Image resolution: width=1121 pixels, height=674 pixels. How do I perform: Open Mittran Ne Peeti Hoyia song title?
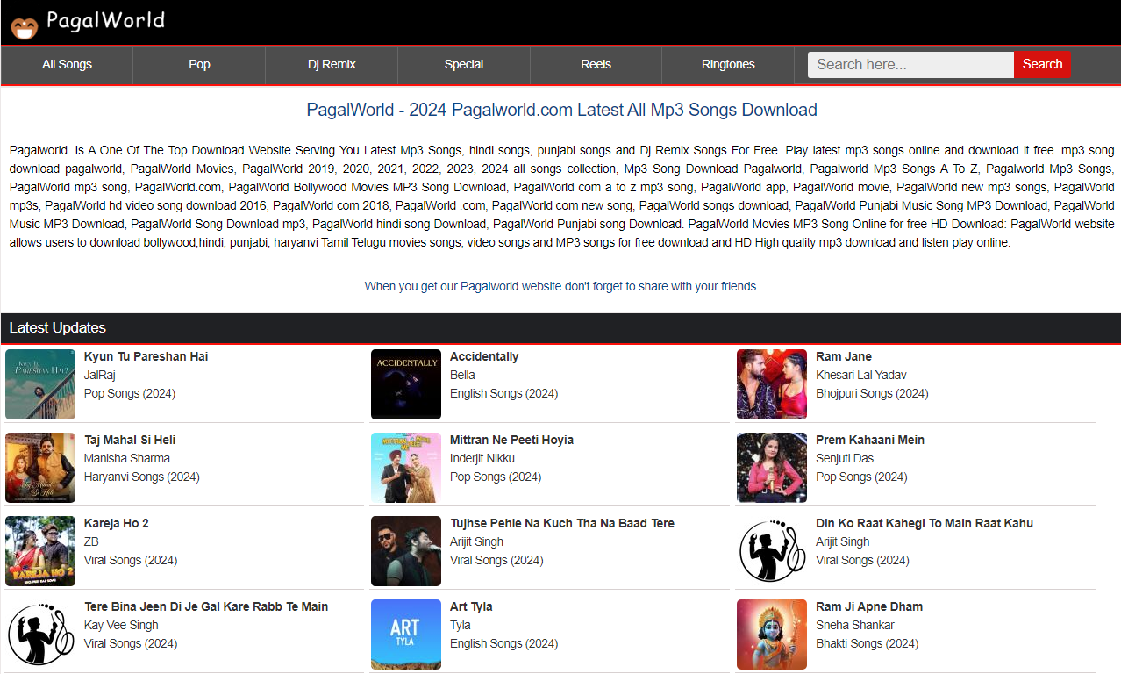[x=511, y=440]
